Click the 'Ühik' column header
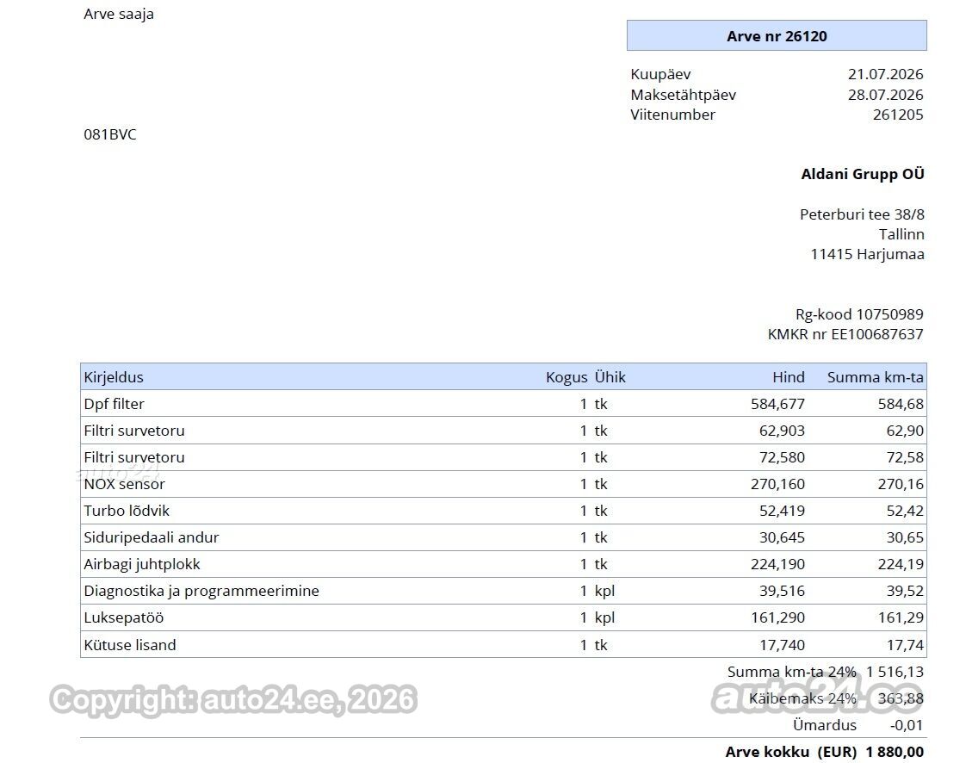Viewport: 972px width, 763px height. (610, 377)
